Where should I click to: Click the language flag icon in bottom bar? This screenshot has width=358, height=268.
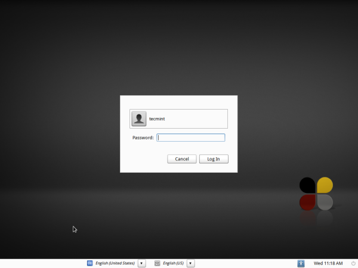pyautogui.click(x=89, y=263)
